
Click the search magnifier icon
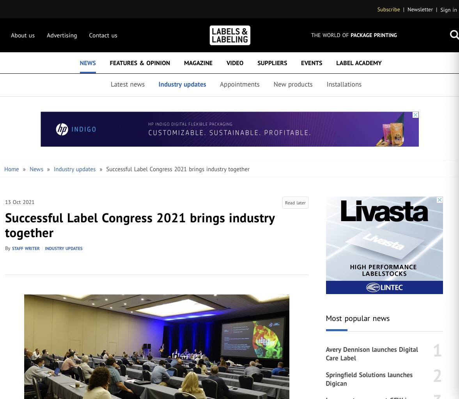pyautogui.click(x=454, y=35)
